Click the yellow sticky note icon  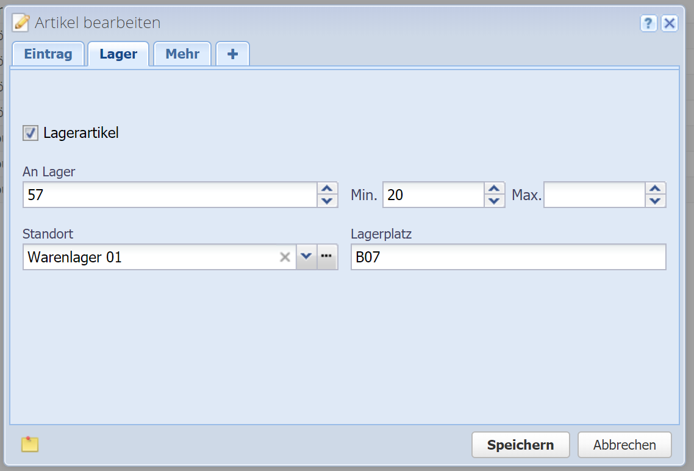[30, 444]
